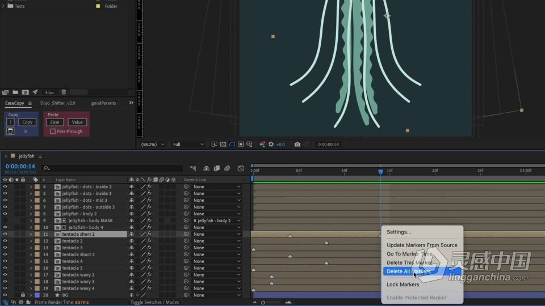Open EaseCopy panel menu icon
Image resolution: width=545 pixels, height=306 pixels.
[x=30, y=103]
